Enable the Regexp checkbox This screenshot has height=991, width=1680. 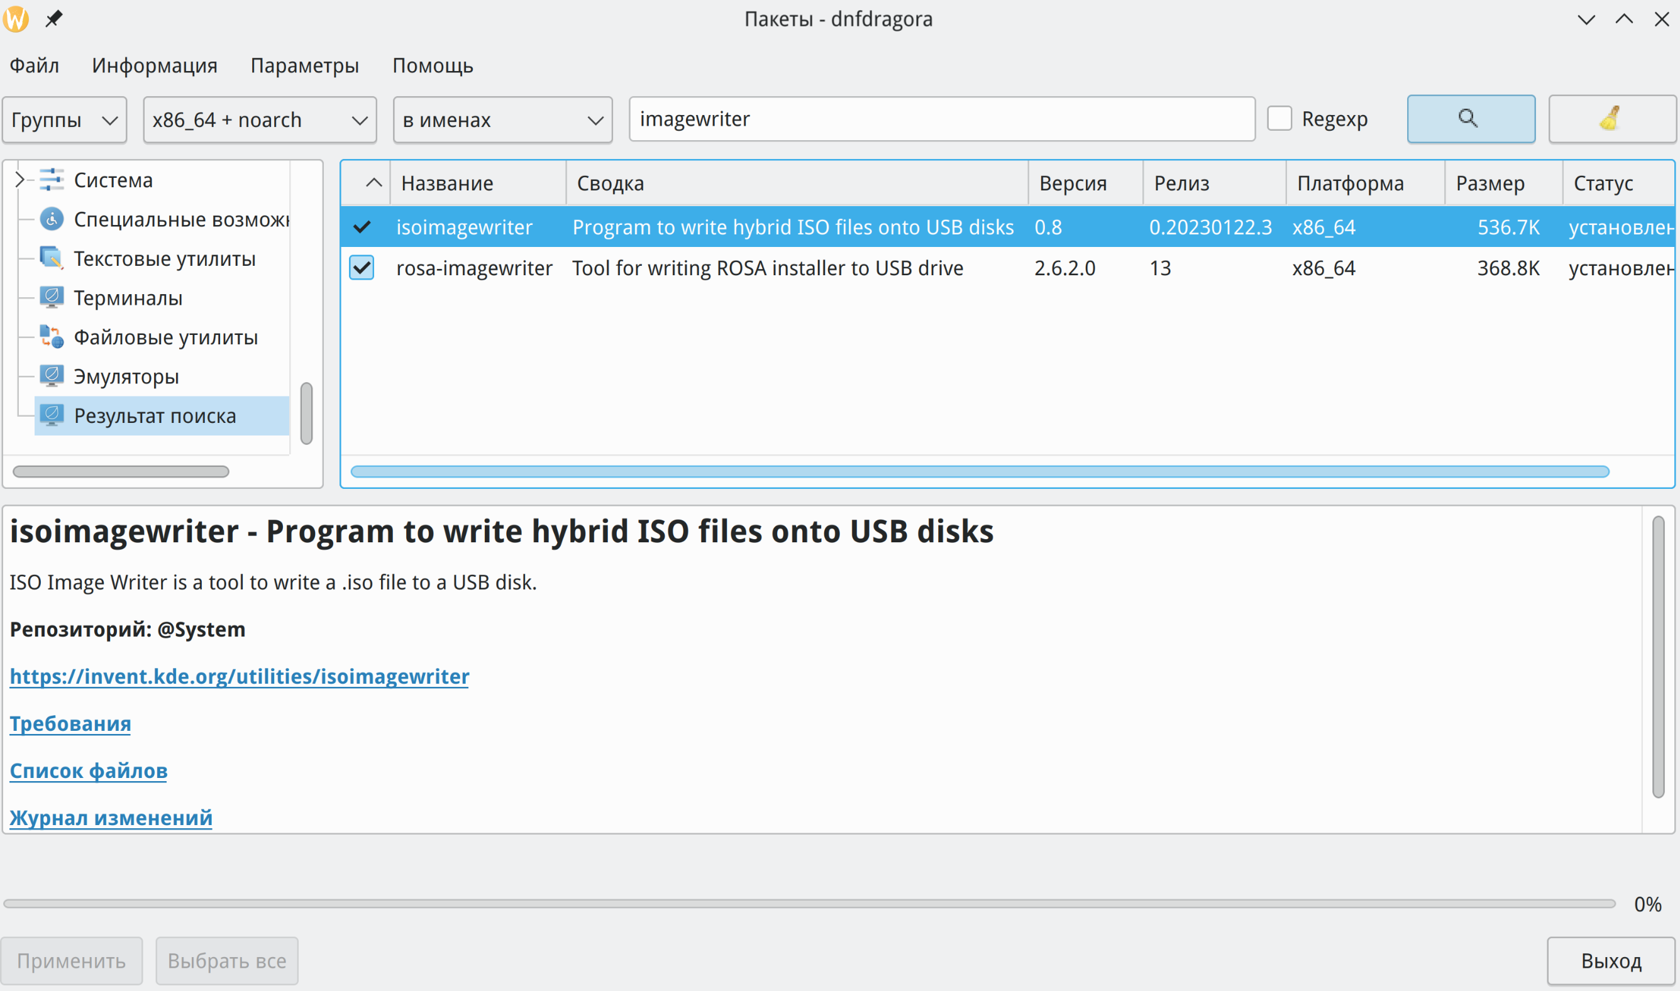coord(1279,119)
